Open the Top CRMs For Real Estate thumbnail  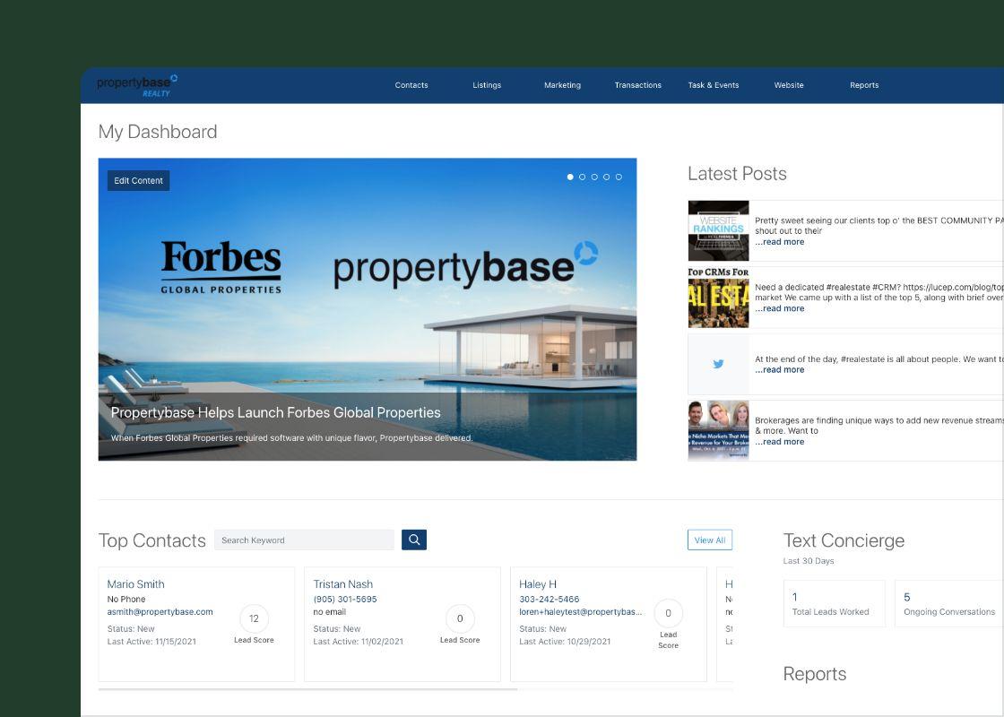pos(718,298)
